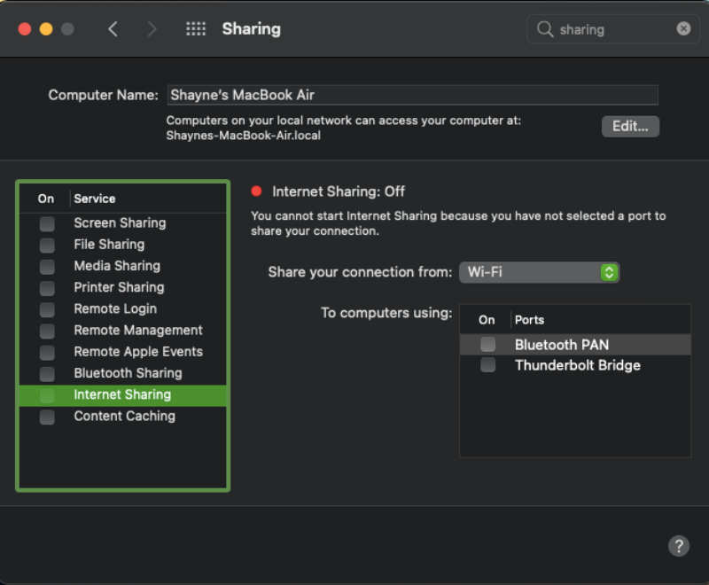Click the green stepper arrows on Wi-Fi selector

[609, 272]
